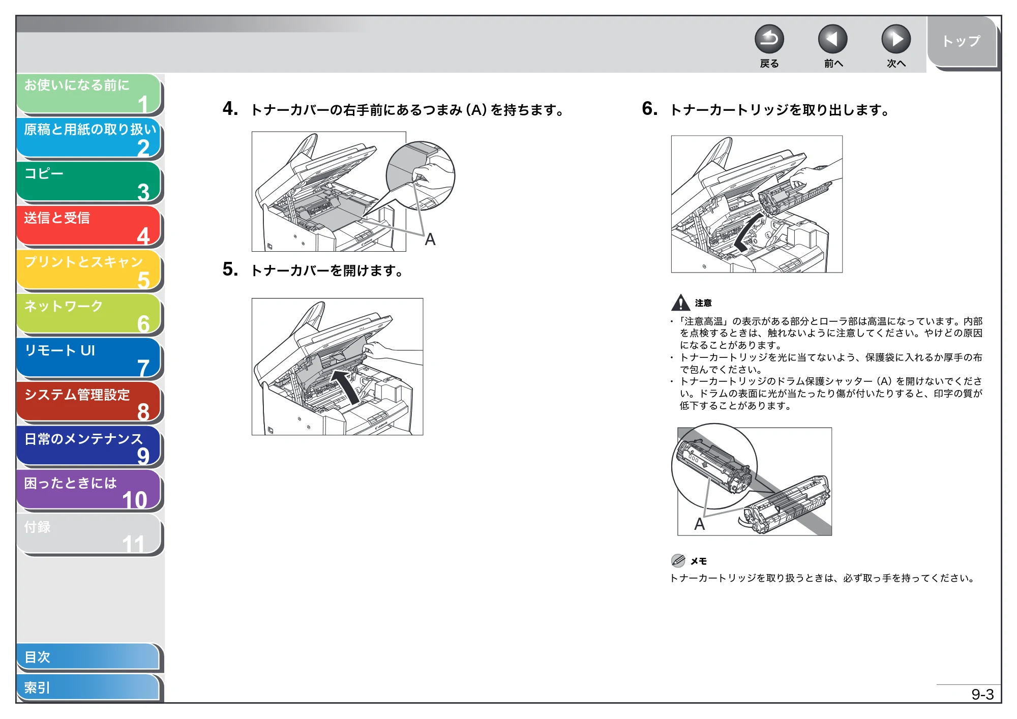Jump to chapter 6 ネットワーク

88,314
